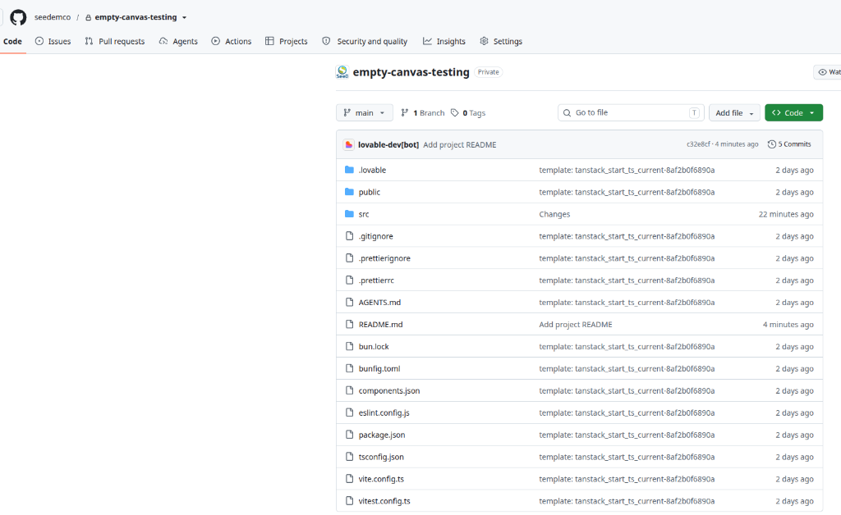Focus the Go to file search field

point(631,112)
